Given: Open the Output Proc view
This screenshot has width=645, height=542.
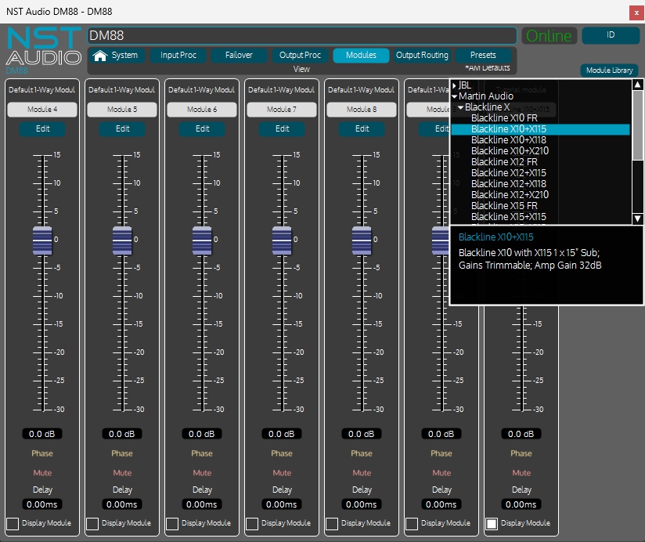Looking at the screenshot, I should click(x=300, y=55).
